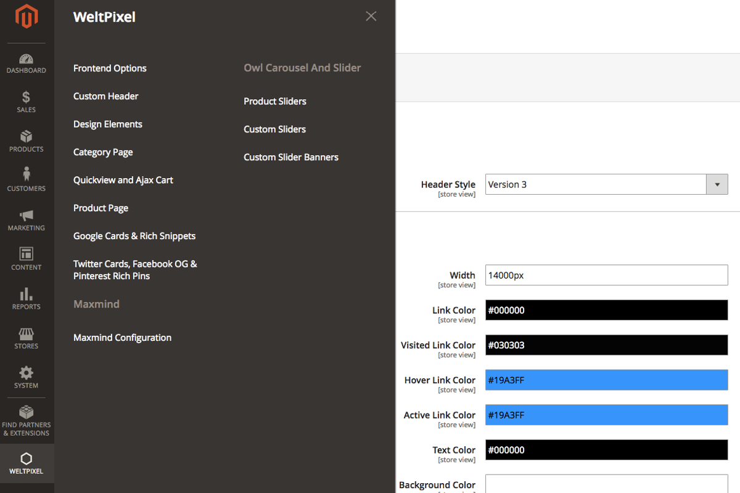Select Quickview and Ajax Cart
740x493 pixels.
(123, 180)
